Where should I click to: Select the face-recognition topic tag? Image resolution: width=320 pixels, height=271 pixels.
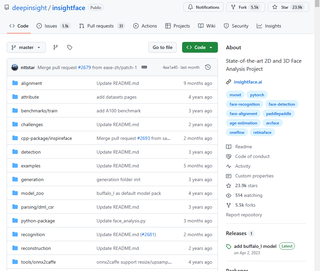[x=244, y=104]
